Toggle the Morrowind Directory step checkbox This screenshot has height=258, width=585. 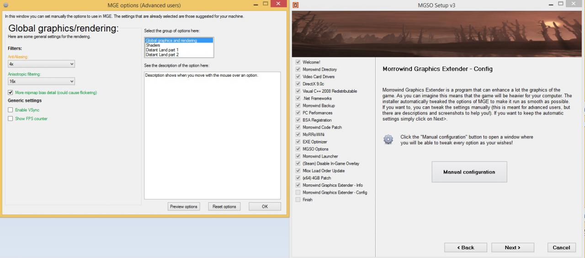pyautogui.click(x=298, y=69)
